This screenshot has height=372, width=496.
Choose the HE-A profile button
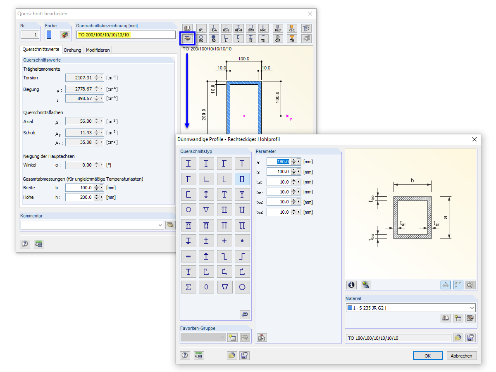tap(214, 28)
